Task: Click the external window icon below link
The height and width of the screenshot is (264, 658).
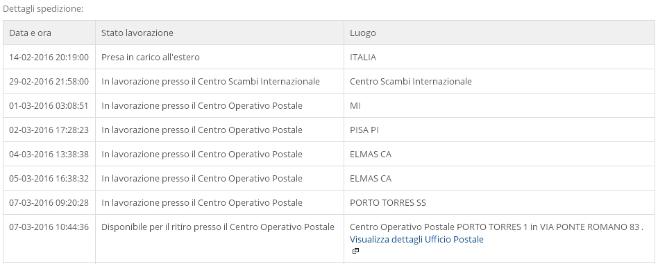Action: coord(356,251)
